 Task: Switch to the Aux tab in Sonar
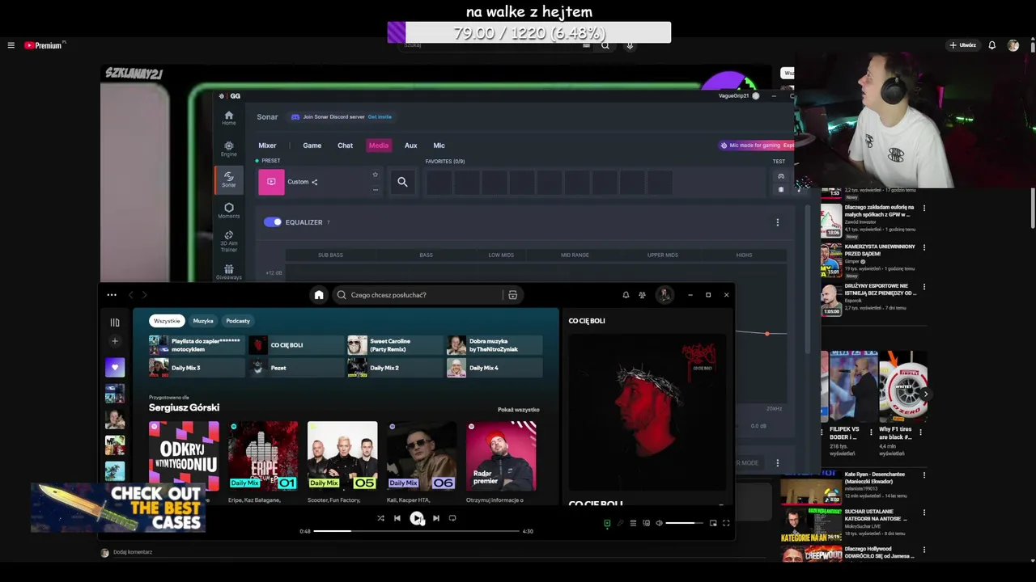(410, 145)
